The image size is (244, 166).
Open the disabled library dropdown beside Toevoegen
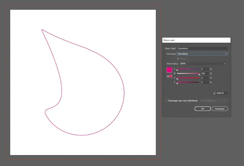point(214,101)
